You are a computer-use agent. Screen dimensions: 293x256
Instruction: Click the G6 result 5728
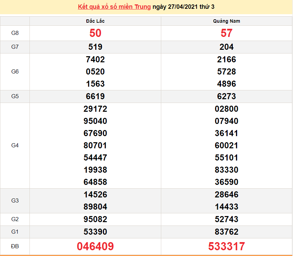[227, 71]
